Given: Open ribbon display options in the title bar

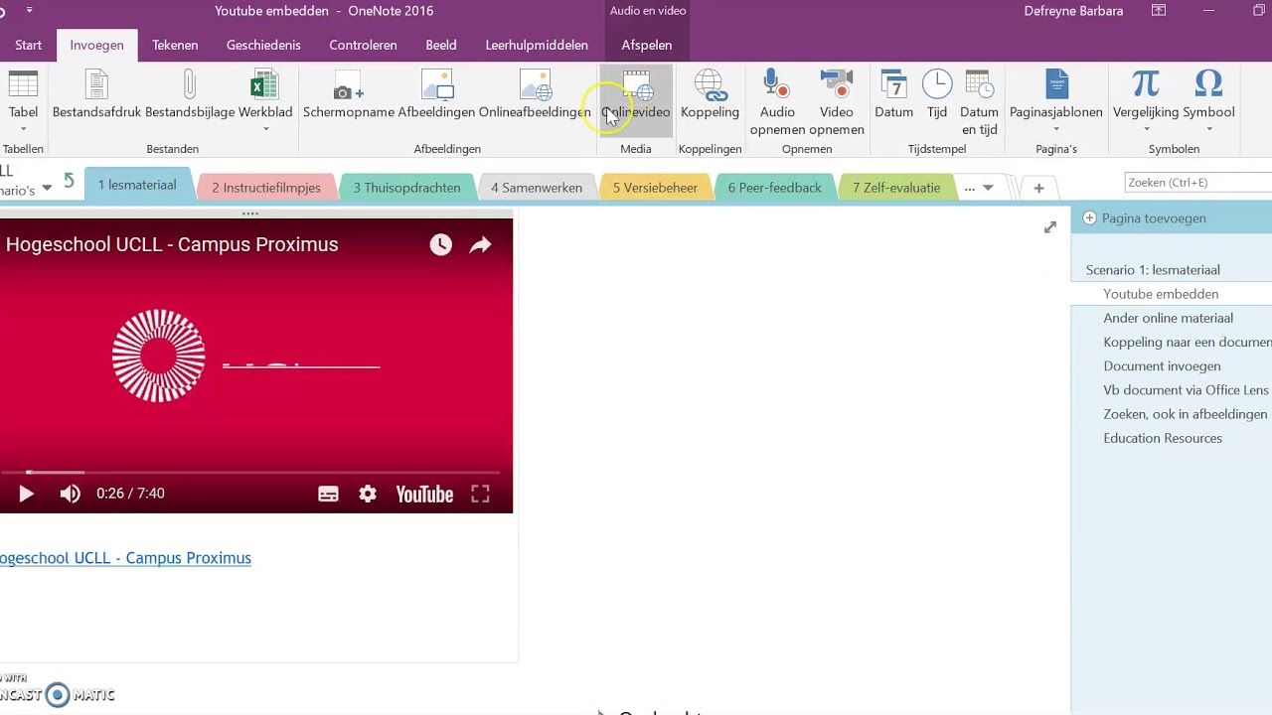Looking at the screenshot, I should [x=1159, y=11].
